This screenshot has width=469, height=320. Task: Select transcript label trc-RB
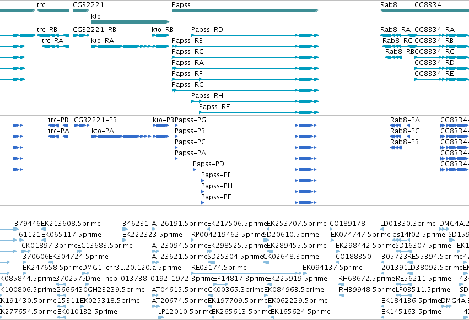click(47, 30)
